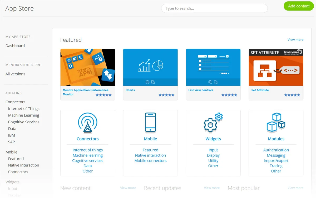Click the Add content button
This screenshot has height=198, width=316.
coord(299,6)
